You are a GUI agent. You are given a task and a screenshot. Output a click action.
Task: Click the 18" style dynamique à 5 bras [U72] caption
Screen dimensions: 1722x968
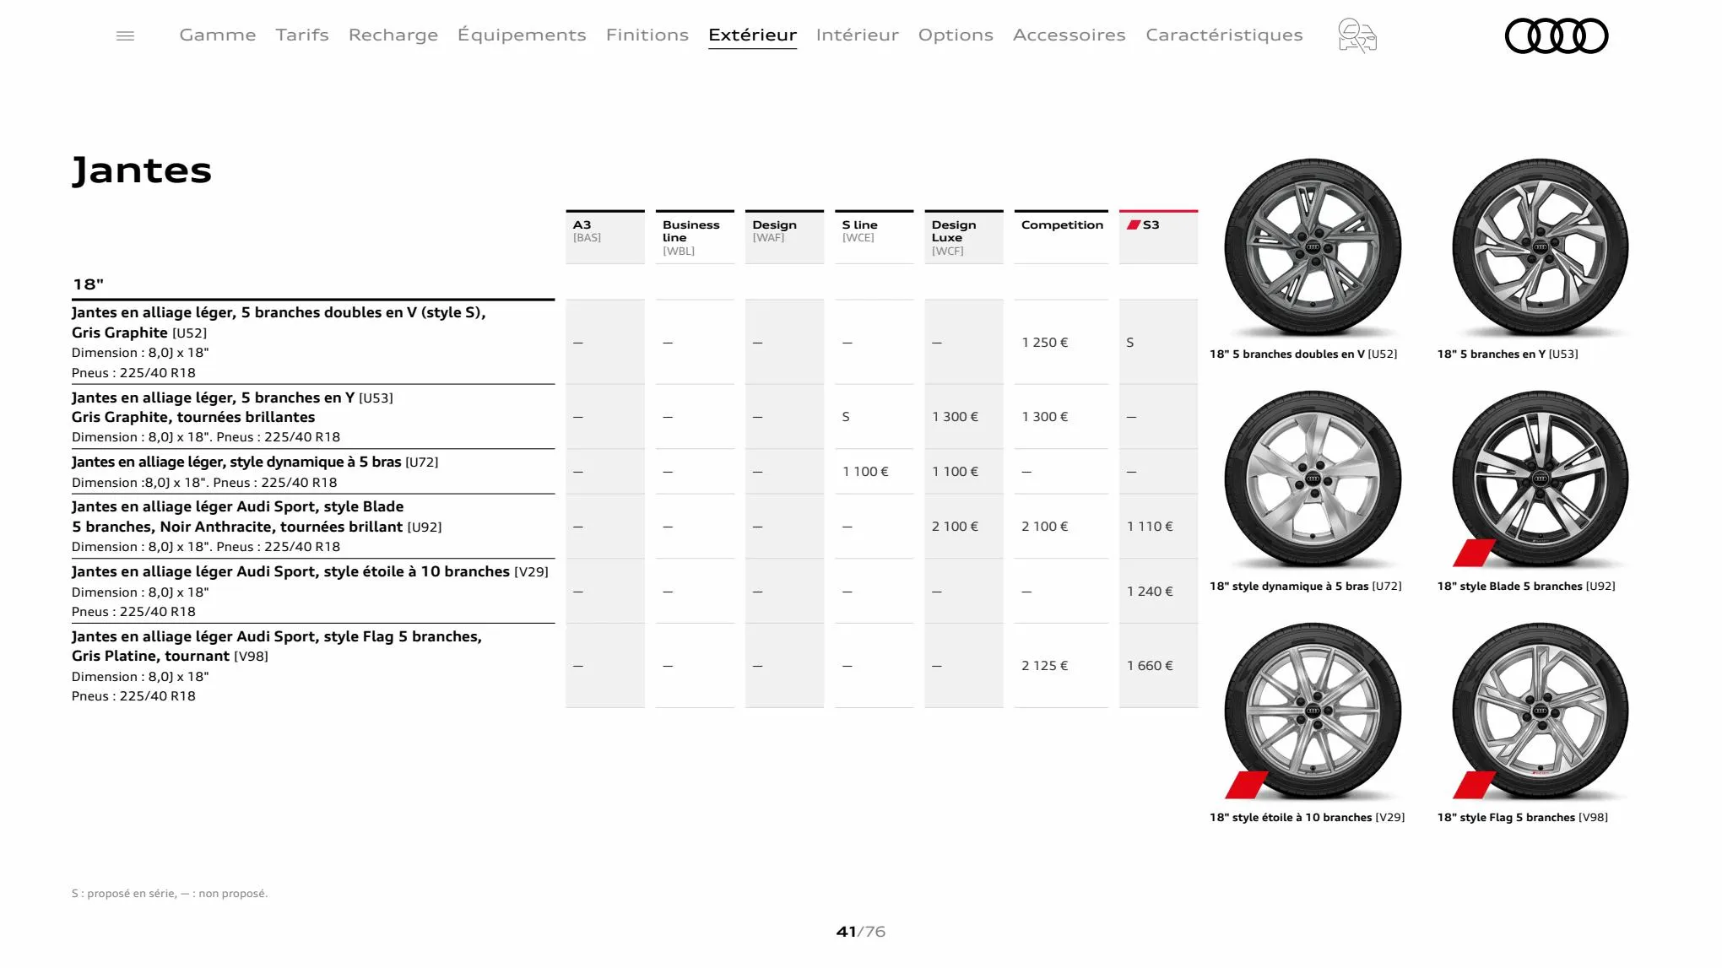point(1306,587)
